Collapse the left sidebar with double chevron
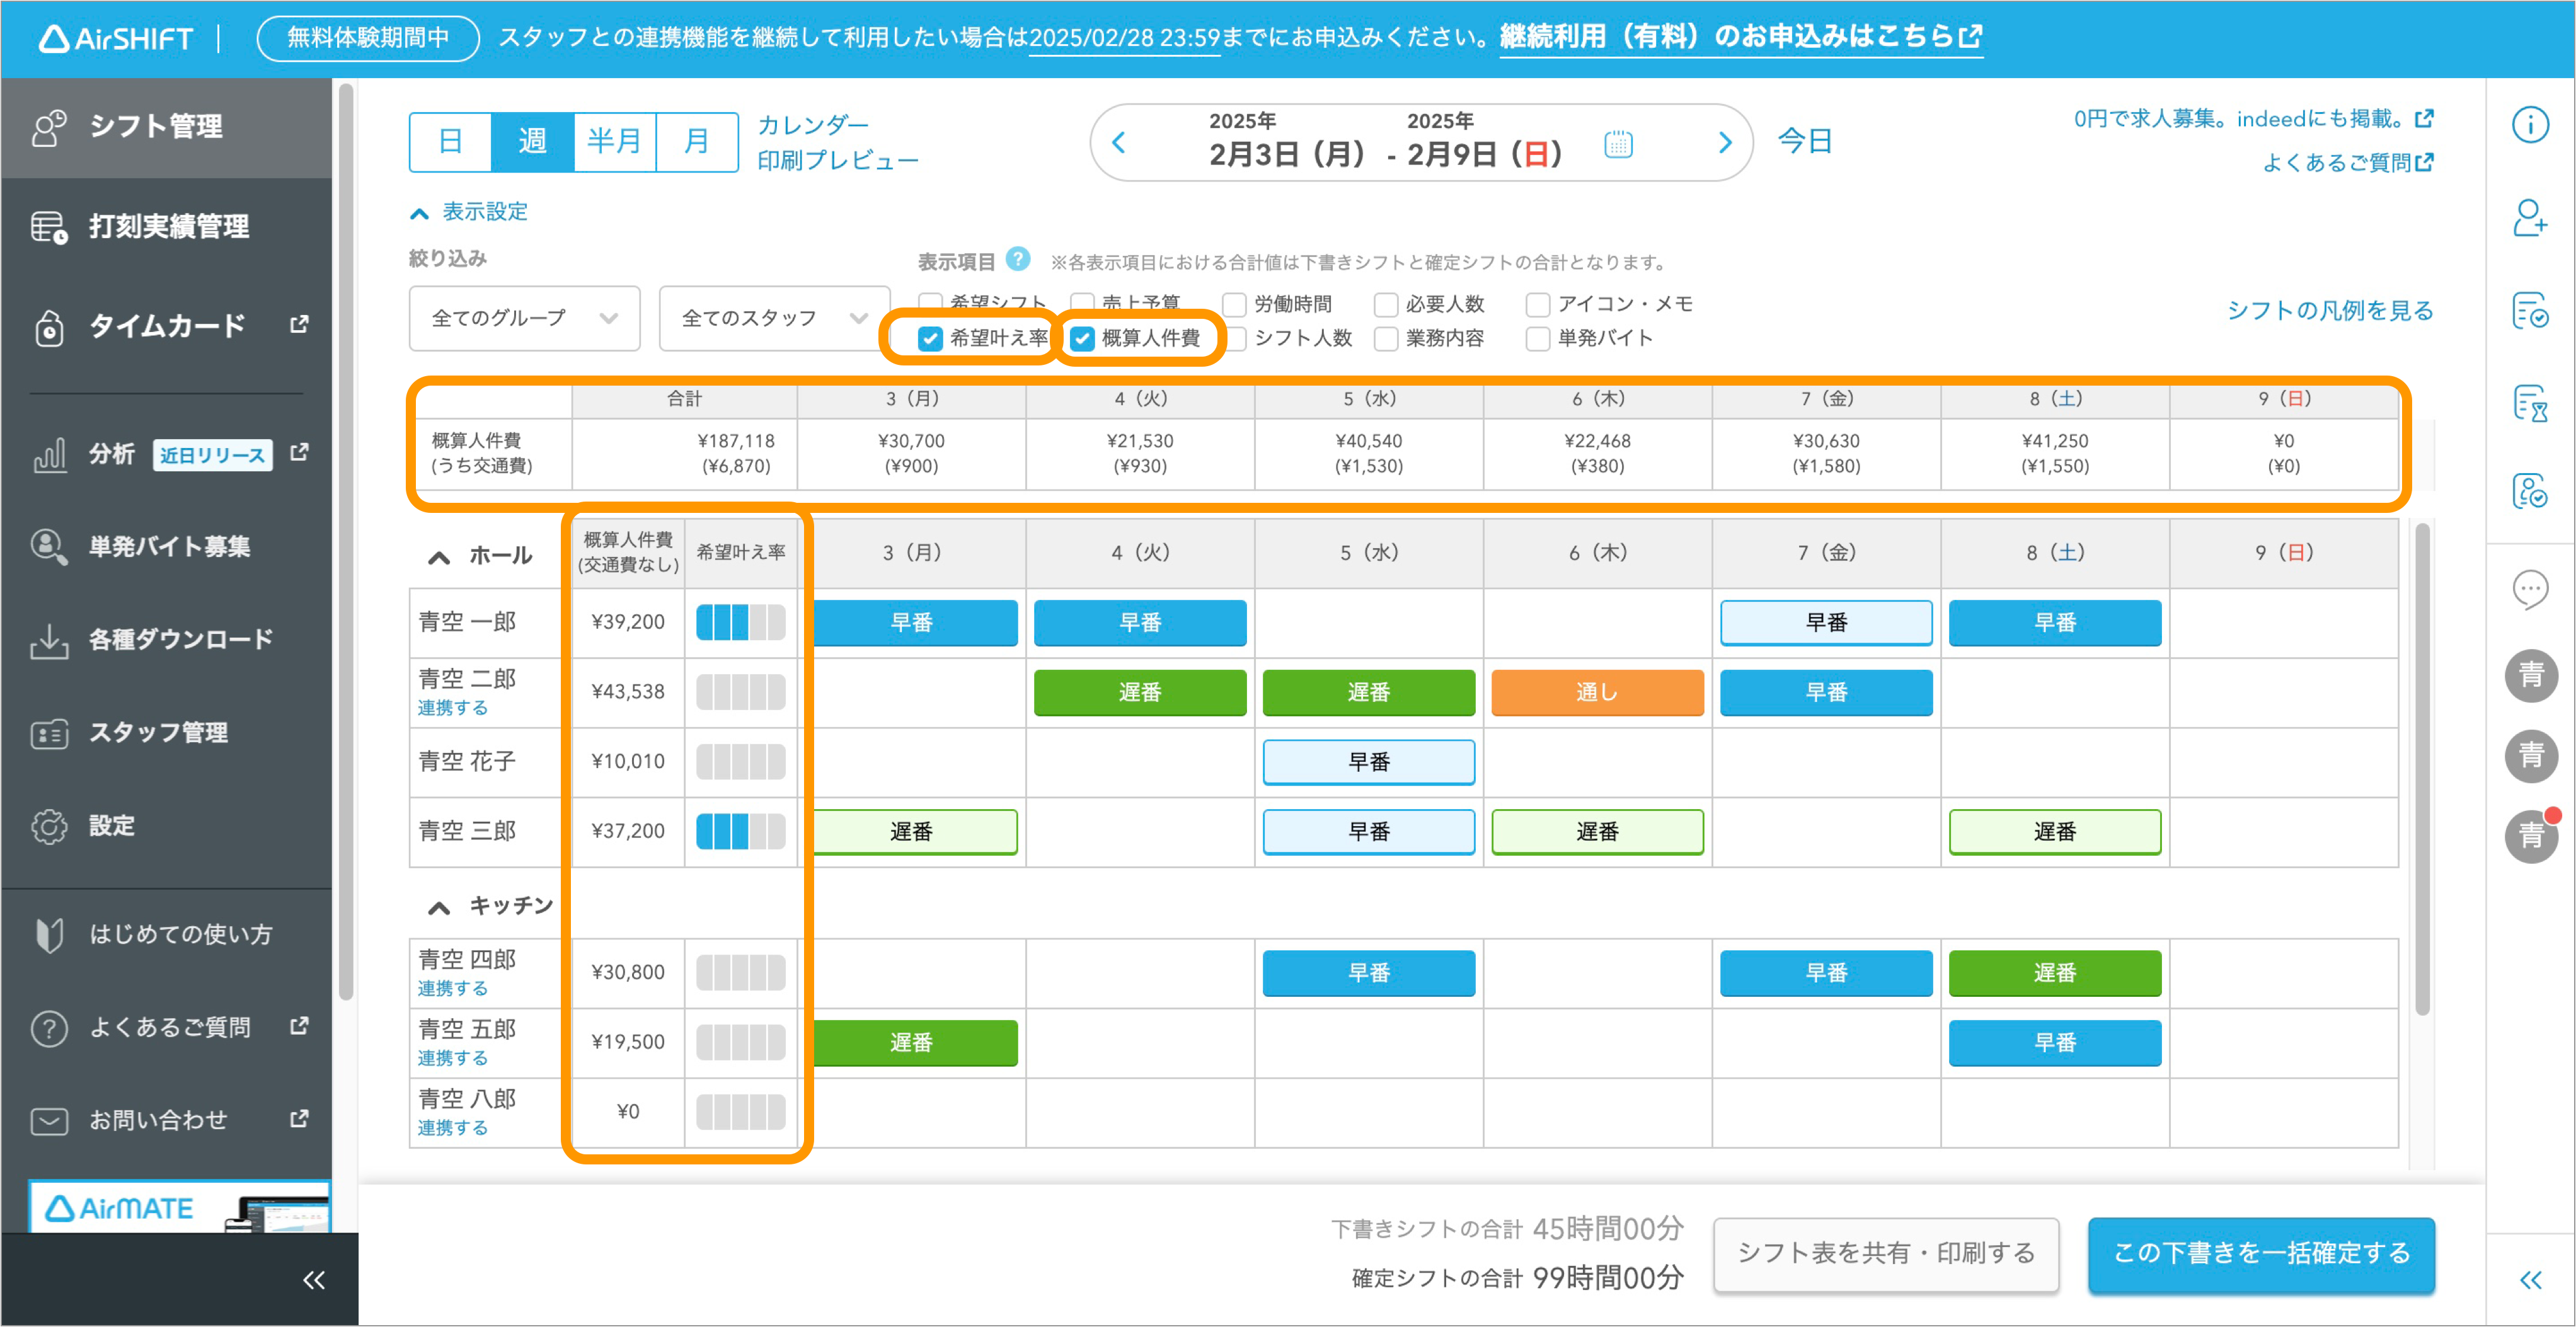Screen dimensions: 2576x1327 coord(314,1280)
